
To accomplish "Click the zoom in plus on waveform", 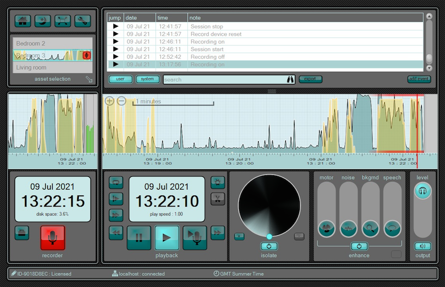I will click(110, 101).
